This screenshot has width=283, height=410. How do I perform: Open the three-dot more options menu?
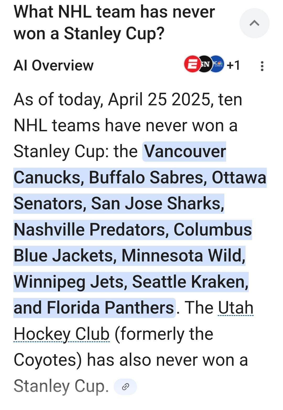tap(262, 66)
